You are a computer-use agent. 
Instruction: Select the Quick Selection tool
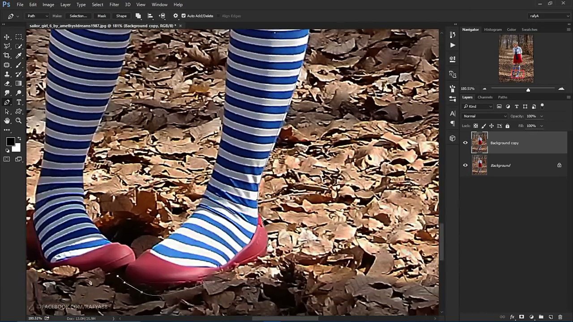(19, 46)
